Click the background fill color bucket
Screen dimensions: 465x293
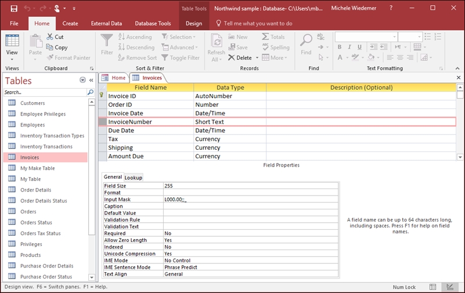371,57
